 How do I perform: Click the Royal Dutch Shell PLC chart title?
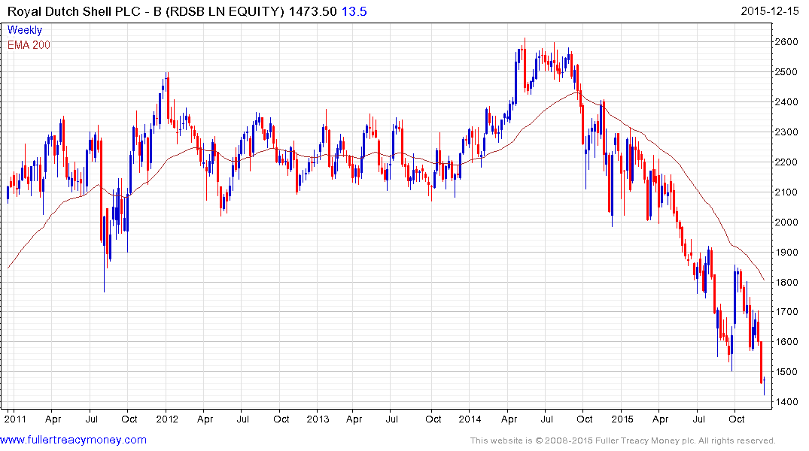145,11
